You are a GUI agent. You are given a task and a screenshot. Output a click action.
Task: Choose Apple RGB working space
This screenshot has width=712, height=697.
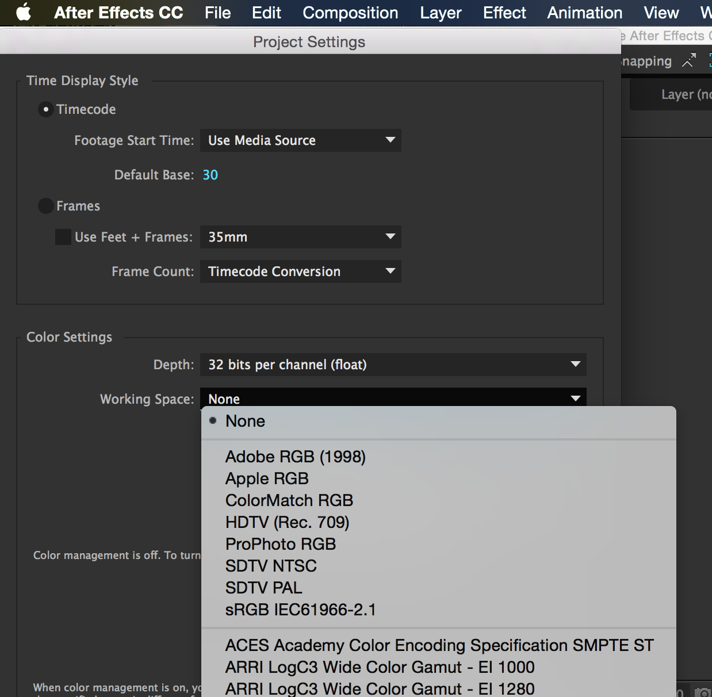point(439,478)
